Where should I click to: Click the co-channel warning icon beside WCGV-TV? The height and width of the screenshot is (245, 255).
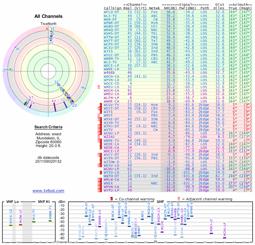point(101,105)
